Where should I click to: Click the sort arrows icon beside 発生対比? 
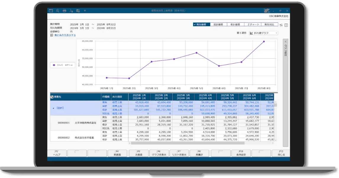pos(281,25)
